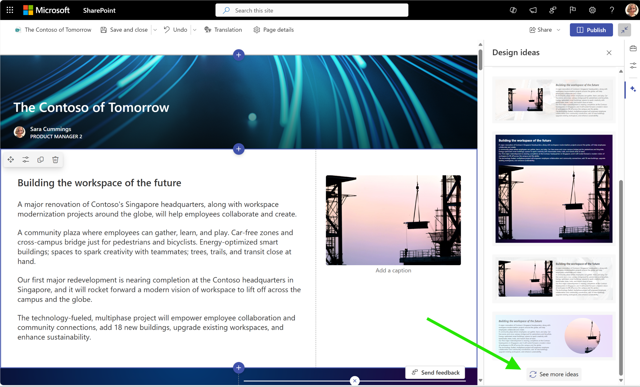Image resolution: width=640 pixels, height=387 pixels.
Task: Click the move/reorder web part icon
Action: [x=11, y=159]
